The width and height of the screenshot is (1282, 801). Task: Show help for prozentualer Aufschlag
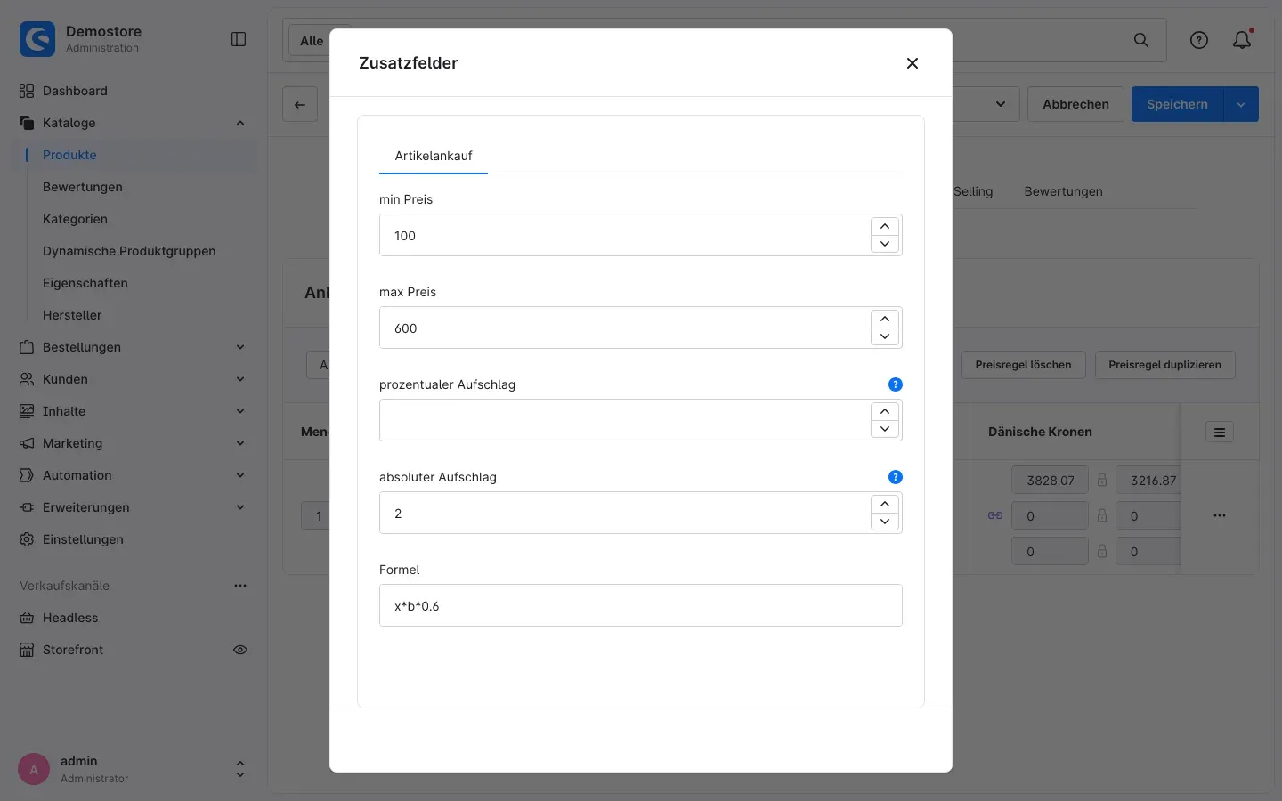tap(896, 384)
